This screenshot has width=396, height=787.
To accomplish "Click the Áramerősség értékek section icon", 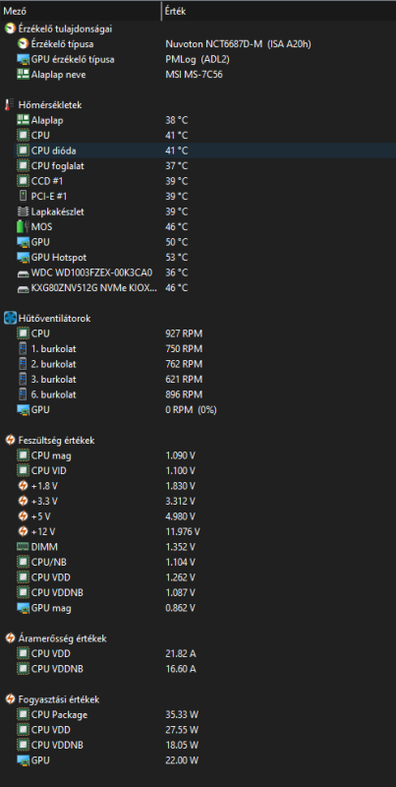I will click(x=10, y=637).
